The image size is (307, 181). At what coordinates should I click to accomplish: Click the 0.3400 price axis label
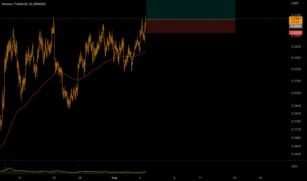tap(296, 47)
